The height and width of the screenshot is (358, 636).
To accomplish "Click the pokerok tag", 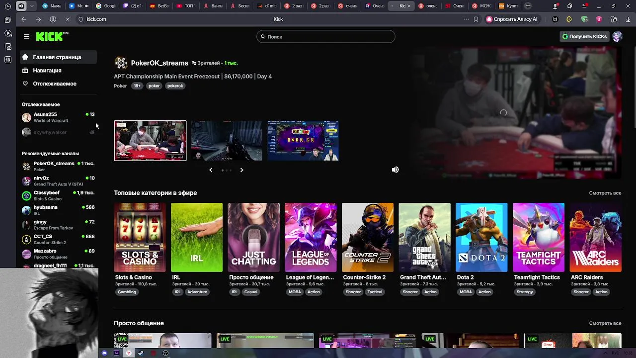I will 175,86.
